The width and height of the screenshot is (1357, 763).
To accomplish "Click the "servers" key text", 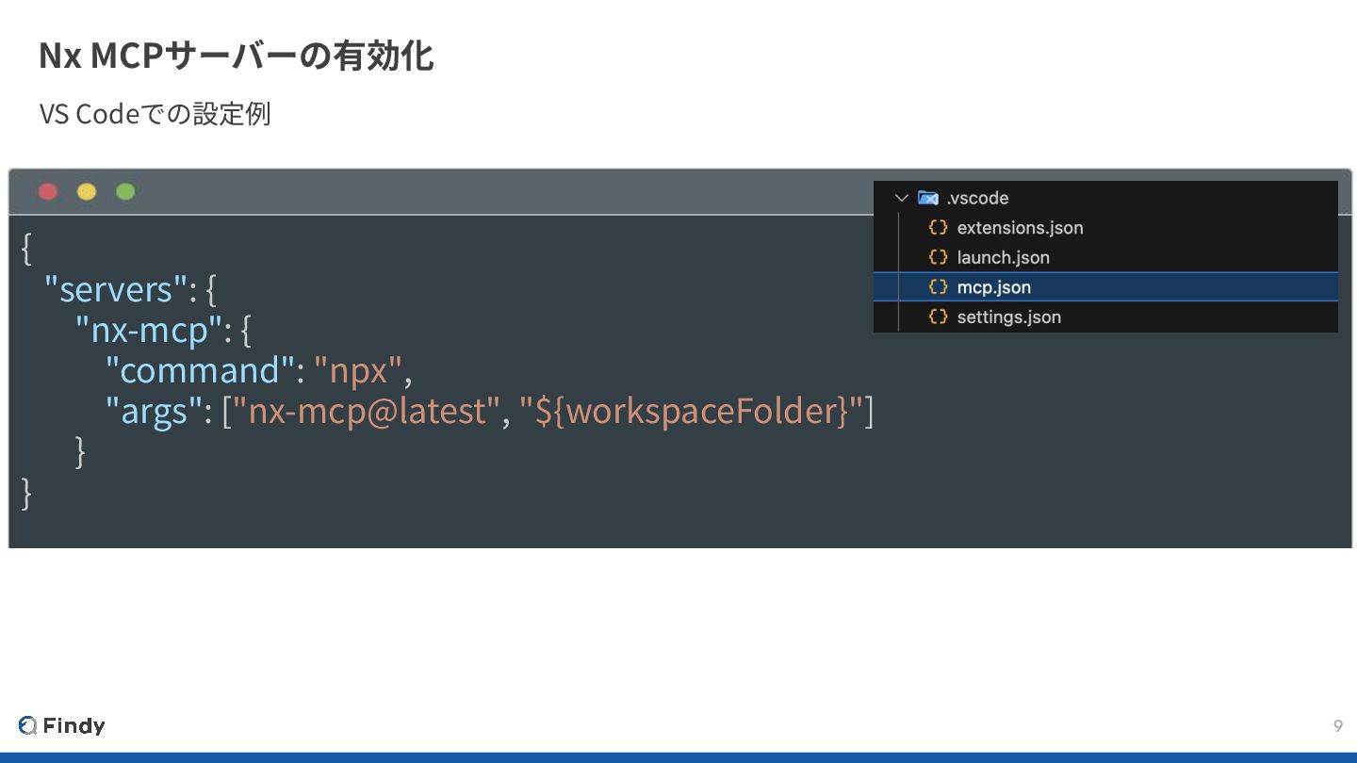I will coord(114,289).
